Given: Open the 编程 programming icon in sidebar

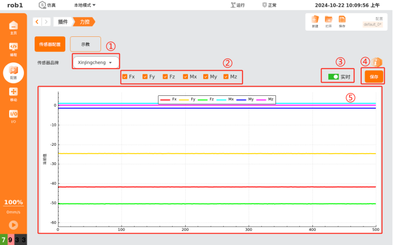Looking at the screenshot, I should [x=13, y=49].
